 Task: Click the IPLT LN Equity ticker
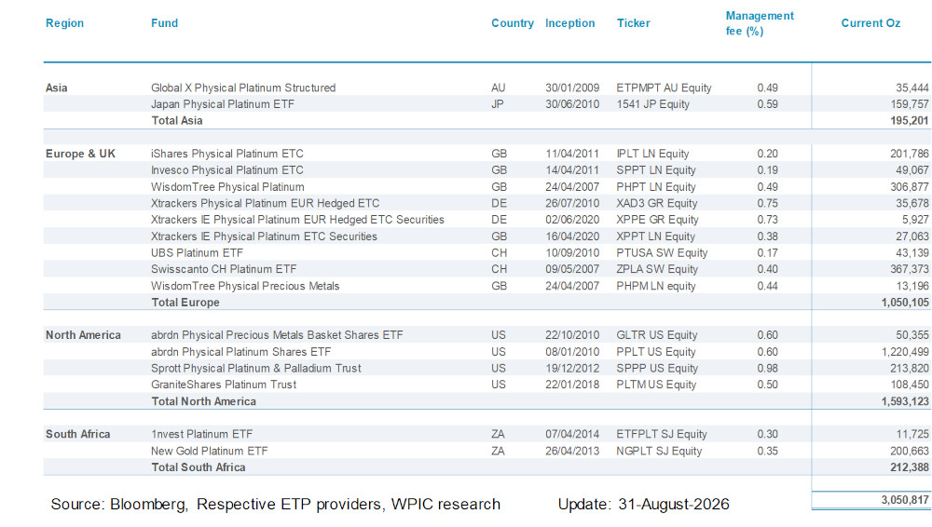click(x=652, y=154)
